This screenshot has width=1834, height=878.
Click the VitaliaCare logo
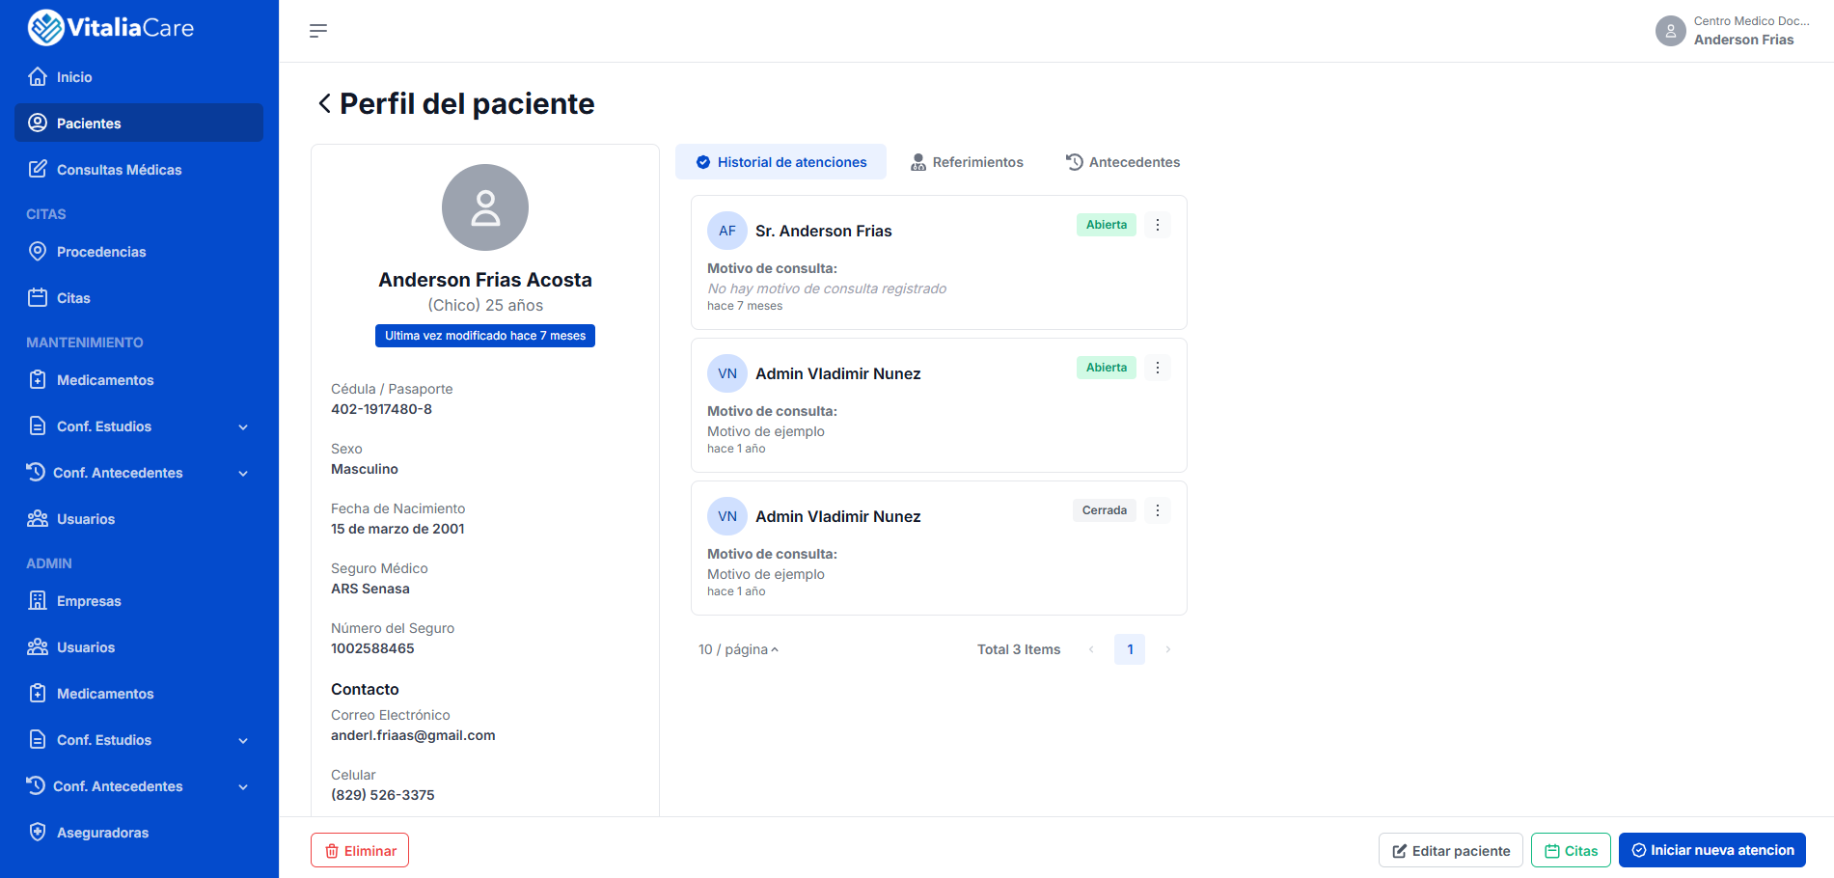(x=111, y=28)
